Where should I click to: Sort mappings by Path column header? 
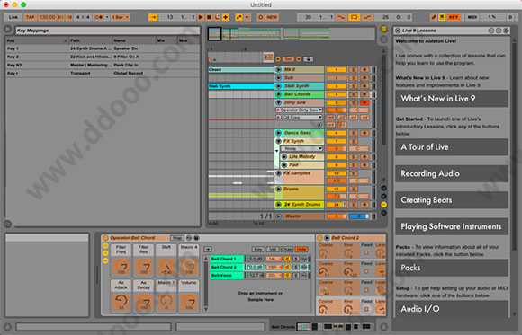[x=90, y=40]
